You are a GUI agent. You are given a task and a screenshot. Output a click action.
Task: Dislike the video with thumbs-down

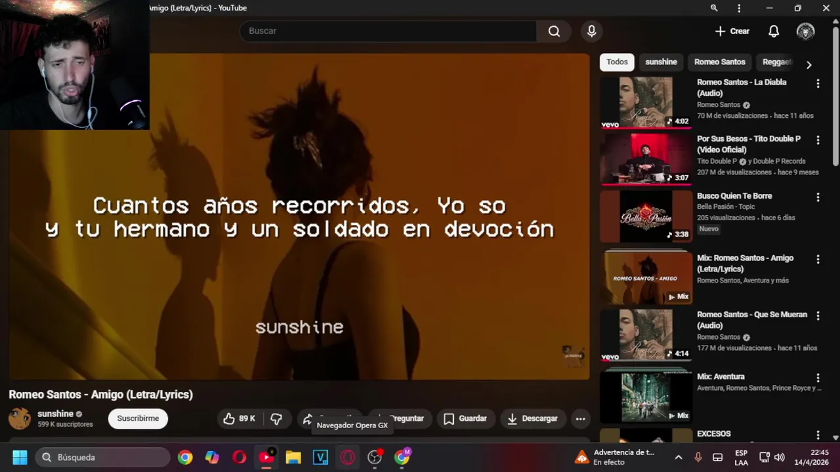276,418
